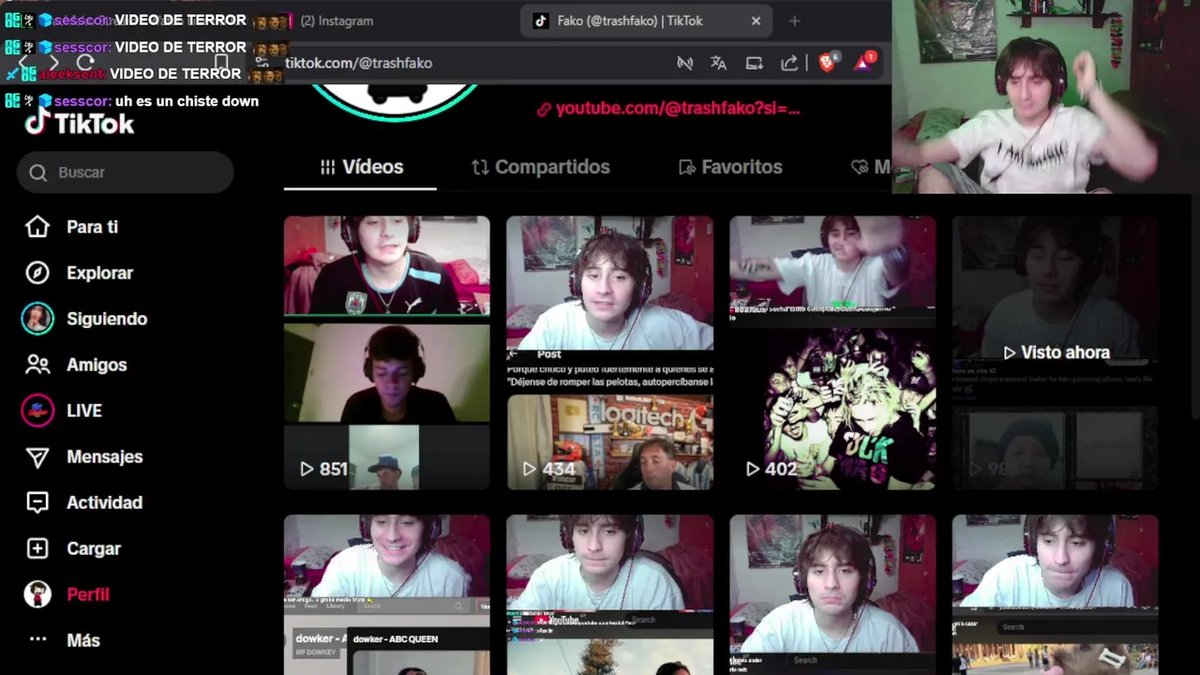Viewport: 1200px width, 675px height.
Task: Open the video thumbnail with 851 views
Action: pyautogui.click(x=387, y=352)
